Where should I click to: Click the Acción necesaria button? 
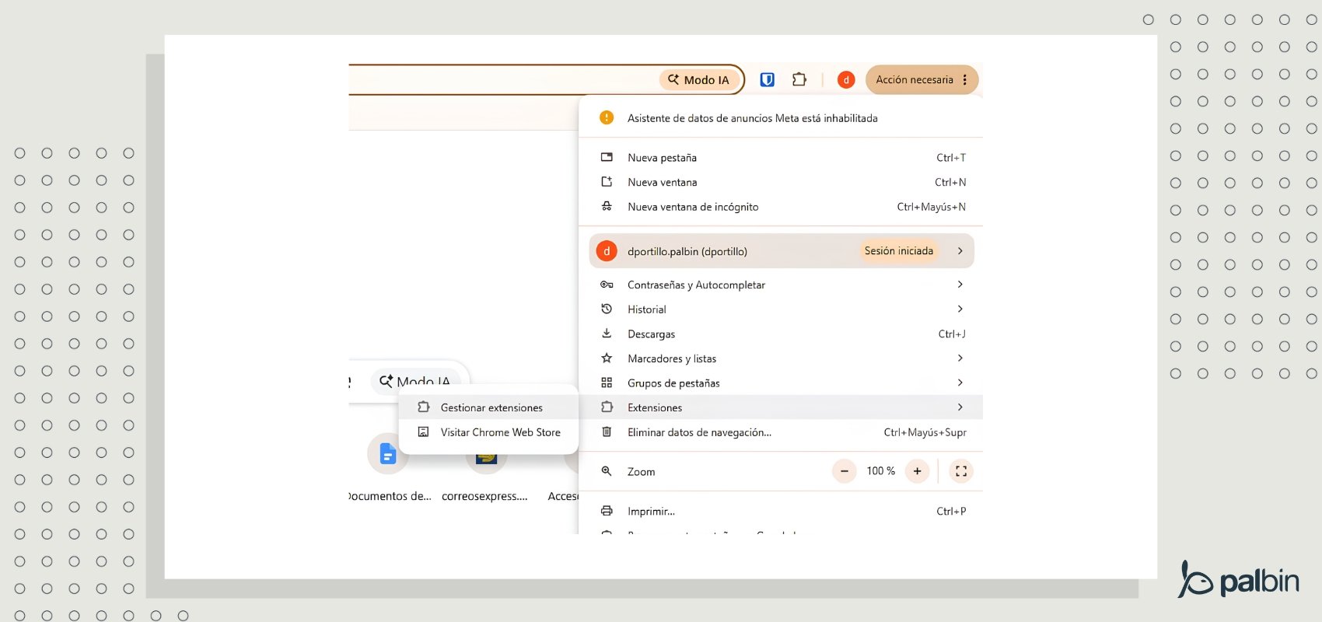pyautogui.click(x=922, y=79)
